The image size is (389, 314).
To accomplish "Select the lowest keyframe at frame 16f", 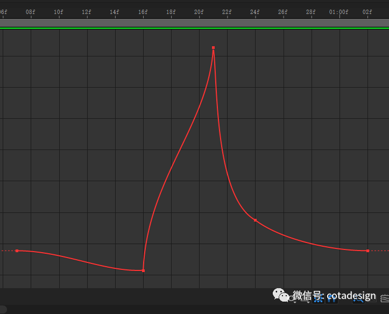I will pos(144,270).
